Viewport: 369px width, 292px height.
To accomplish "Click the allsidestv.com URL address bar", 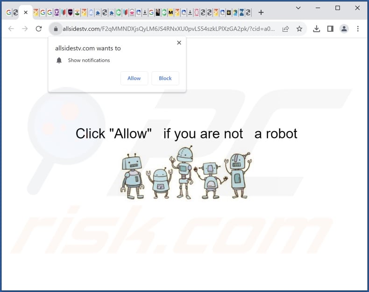I will click(x=169, y=28).
